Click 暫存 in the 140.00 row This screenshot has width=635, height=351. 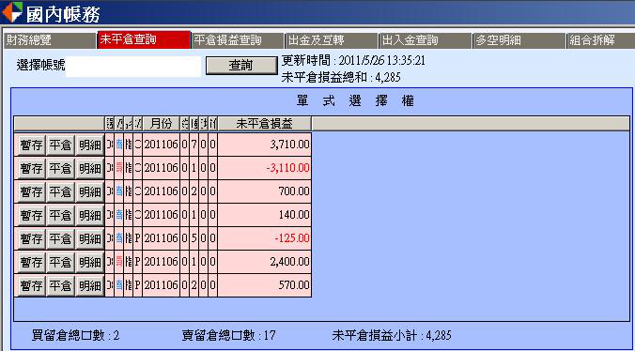tap(32, 215)
